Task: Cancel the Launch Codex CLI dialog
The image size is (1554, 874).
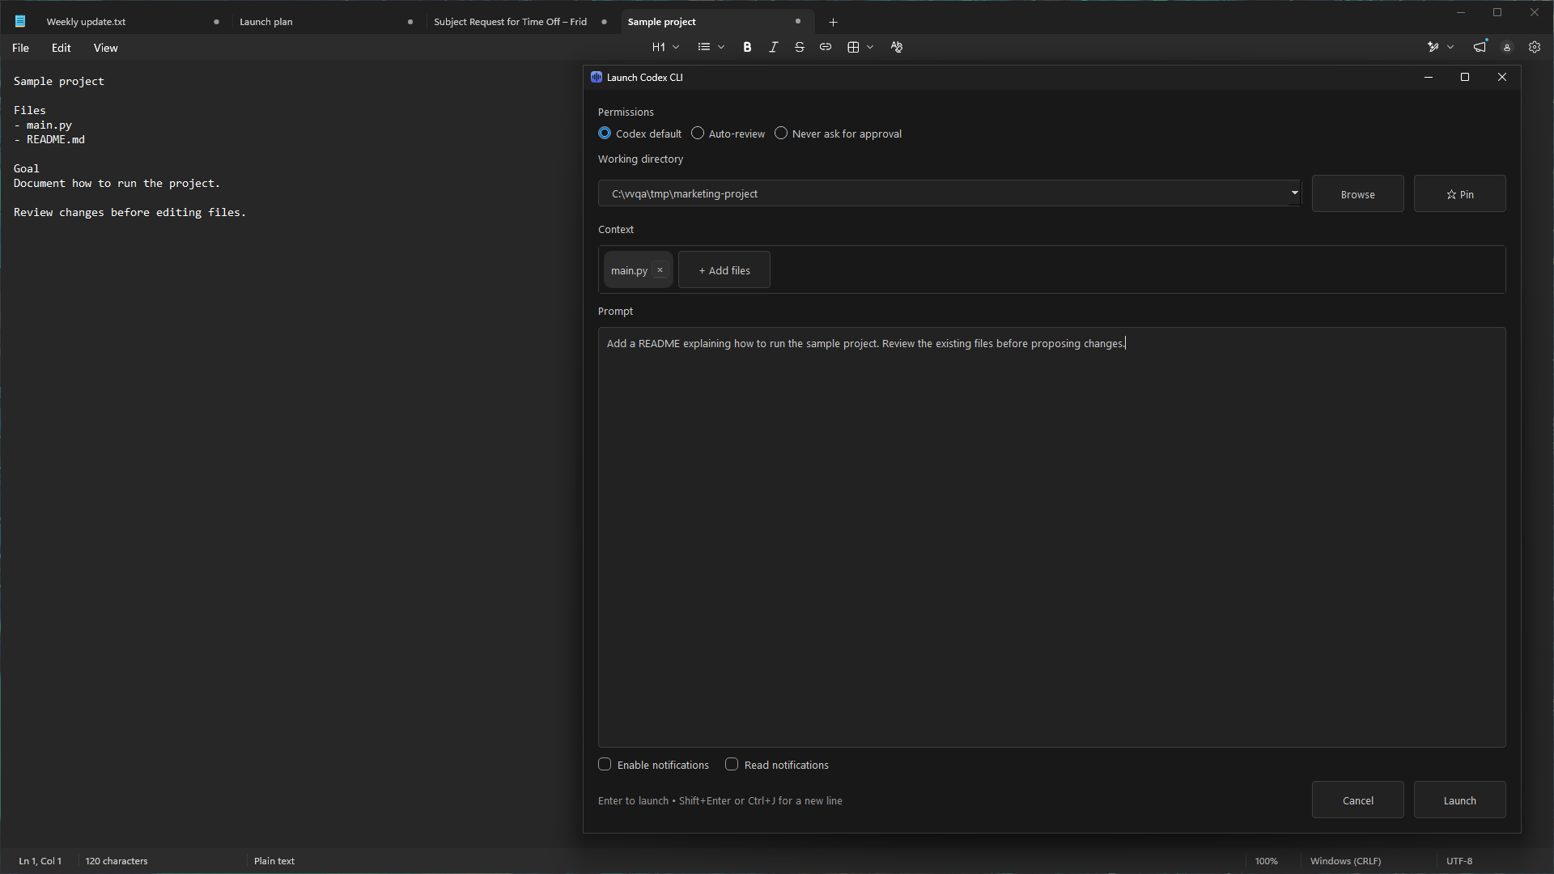Action: 1357,800
